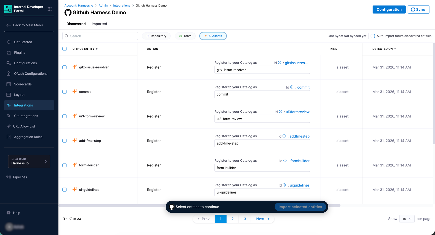Switch to the Imported tab
Screen dimensions: 435x235
99,24
